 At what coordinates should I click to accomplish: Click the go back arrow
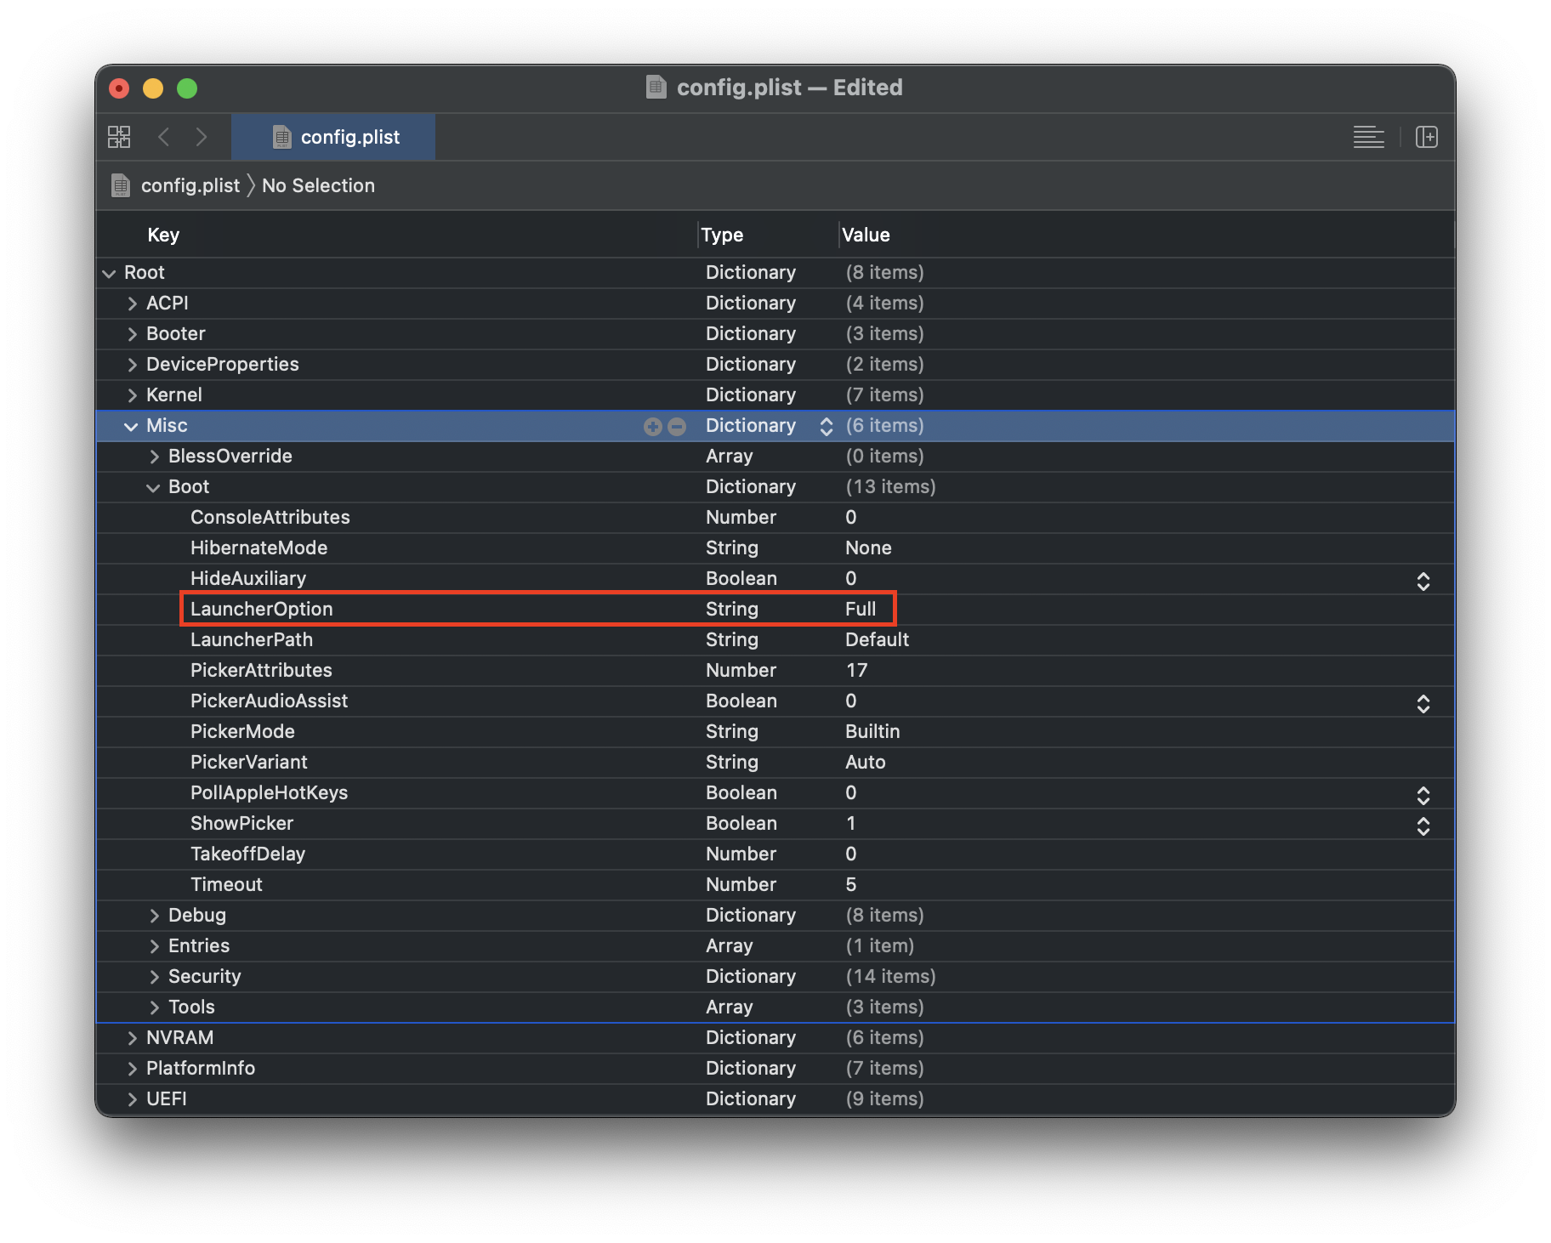164,137
